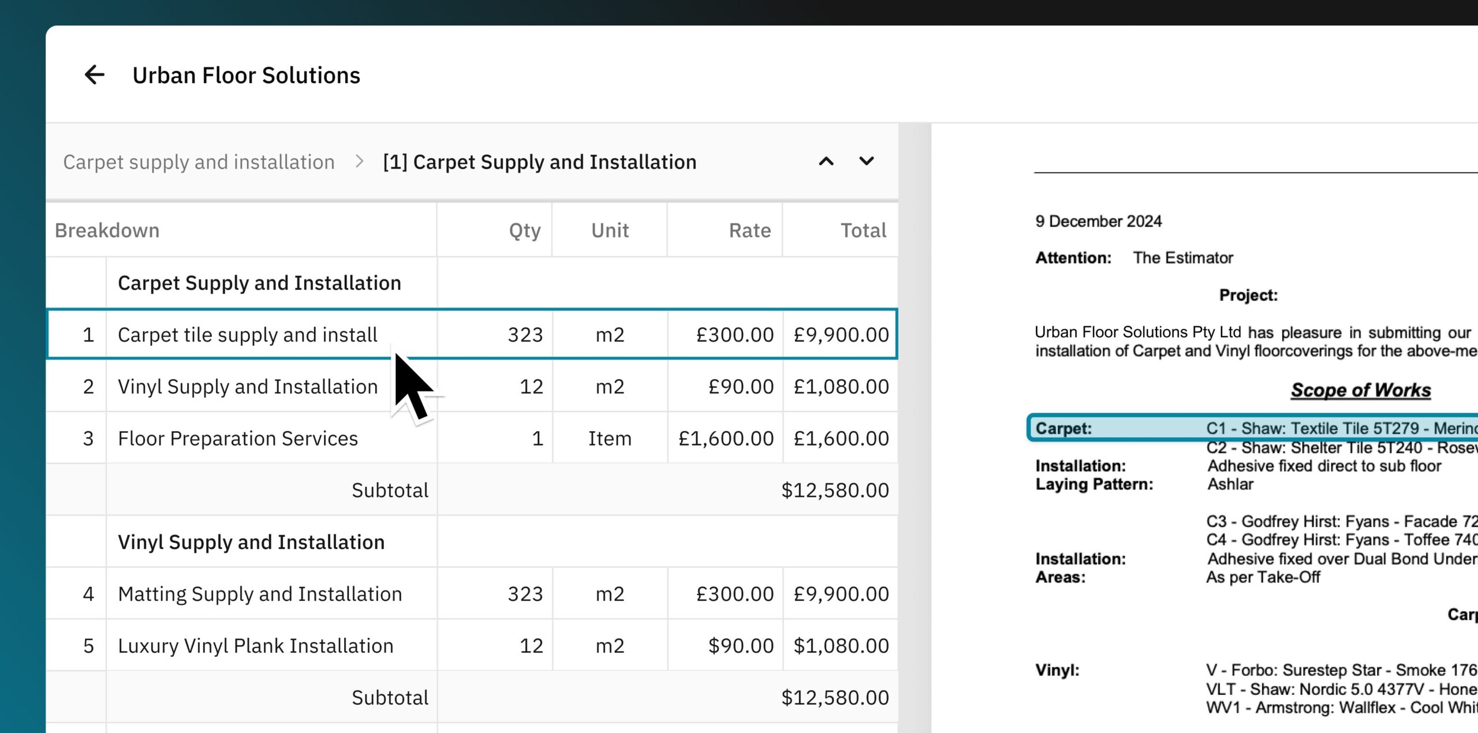Click the Qty cell showing 323
Screen dimensions: 1478x733
point(524,334)
